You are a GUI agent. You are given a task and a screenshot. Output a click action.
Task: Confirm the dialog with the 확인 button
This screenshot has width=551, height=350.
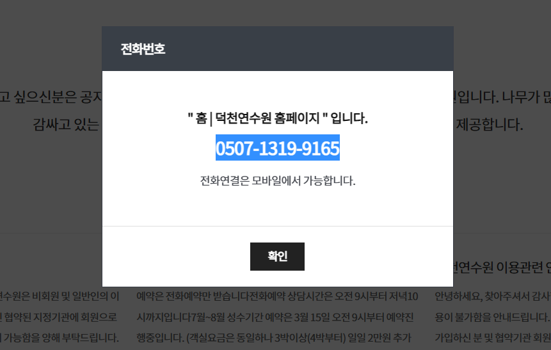click(277, 257)
